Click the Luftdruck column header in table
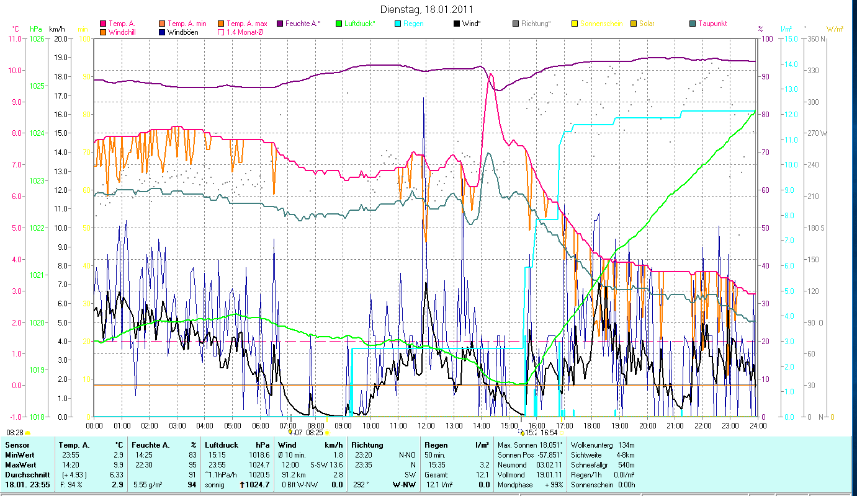 click(221, 445)
